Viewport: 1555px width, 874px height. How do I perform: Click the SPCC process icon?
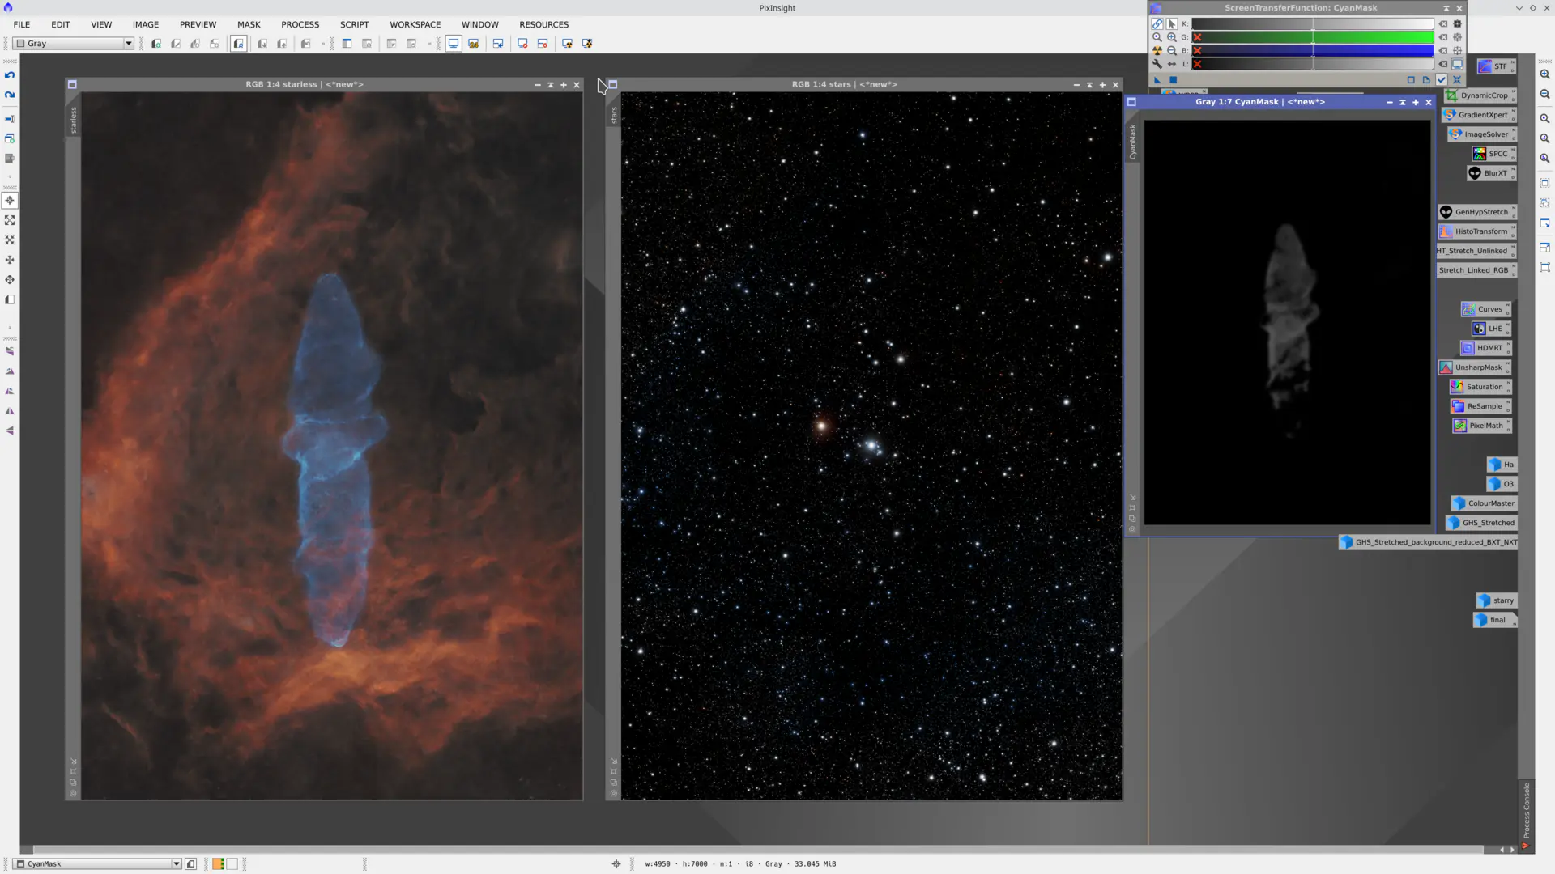(x=1491, y=153)
